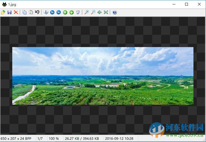Copy the image to the clipboard
Image resolution: width=206 pixels, height=142 pixels.
[25, 12]
